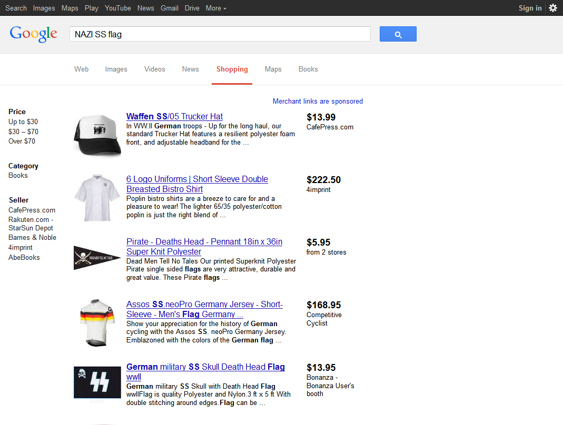563x425 pixels.
Task: Click Merchant links are sponsored notice
Action: [x=318, y=101]
